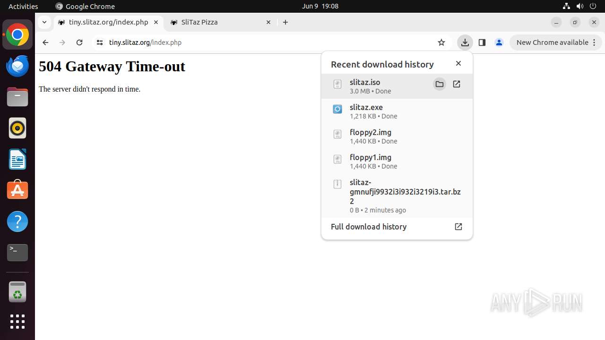Image resolution: width=605 pixels, height=340 pixels.
Task: Launch Rhythmbox from the dock
Action: click(17, 128)
